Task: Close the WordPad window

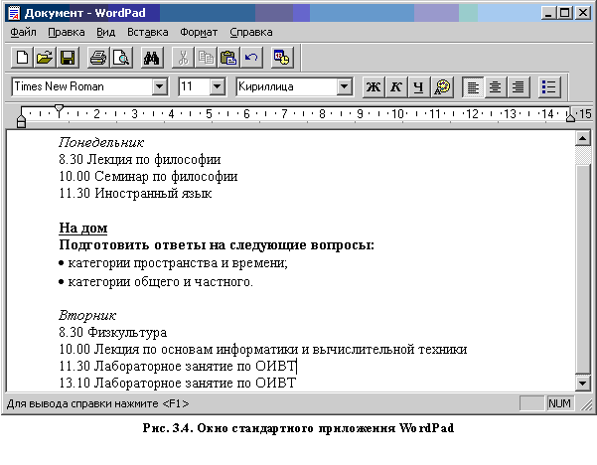Action: click(583, 13)
